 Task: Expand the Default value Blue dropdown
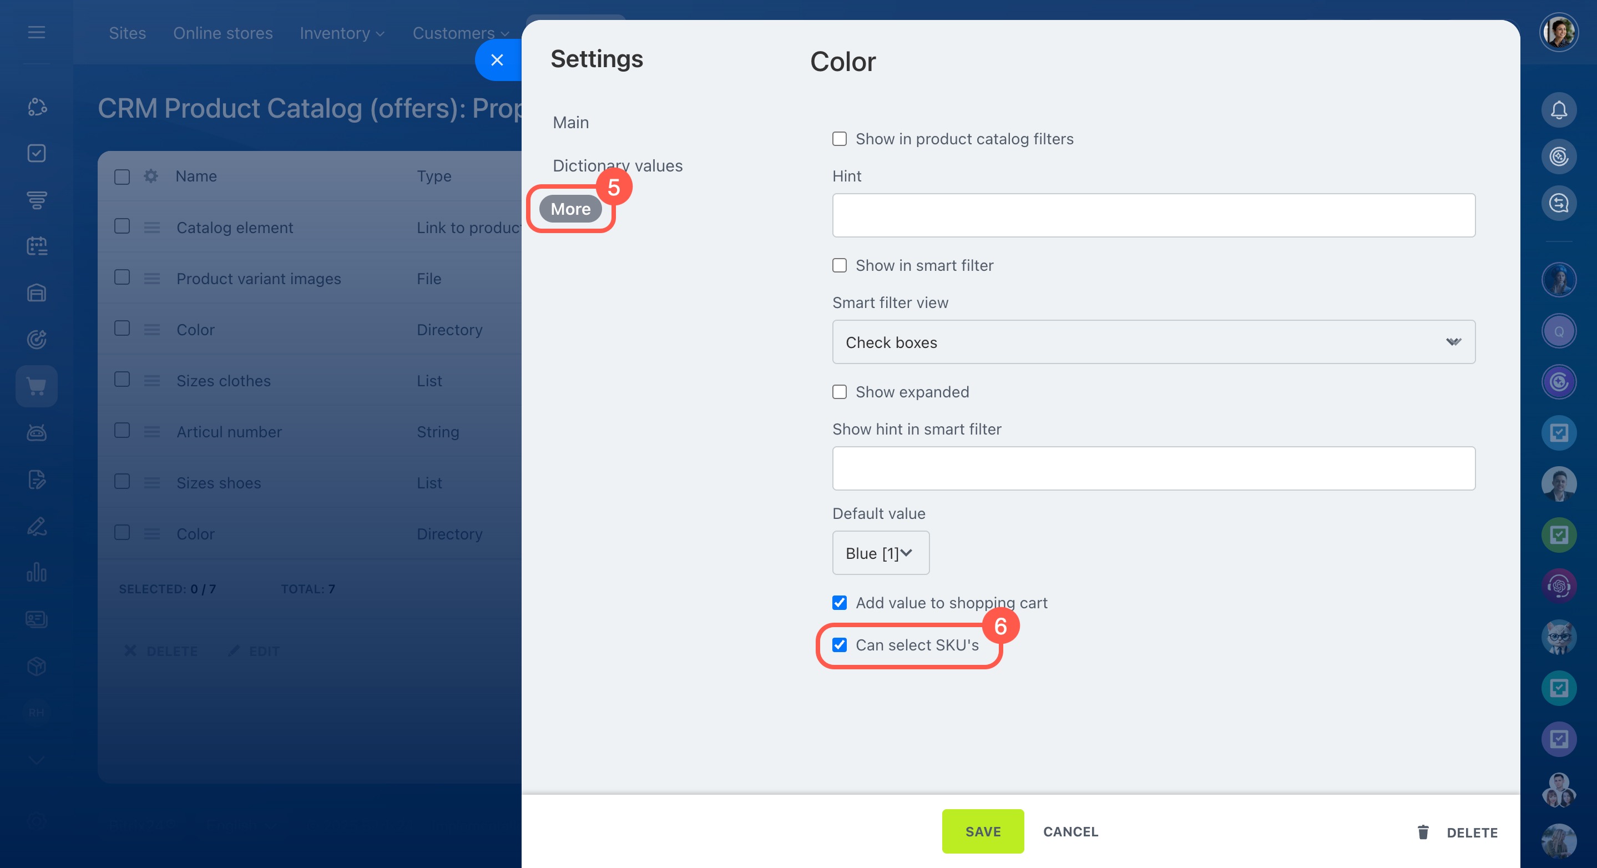pos(880,553)
